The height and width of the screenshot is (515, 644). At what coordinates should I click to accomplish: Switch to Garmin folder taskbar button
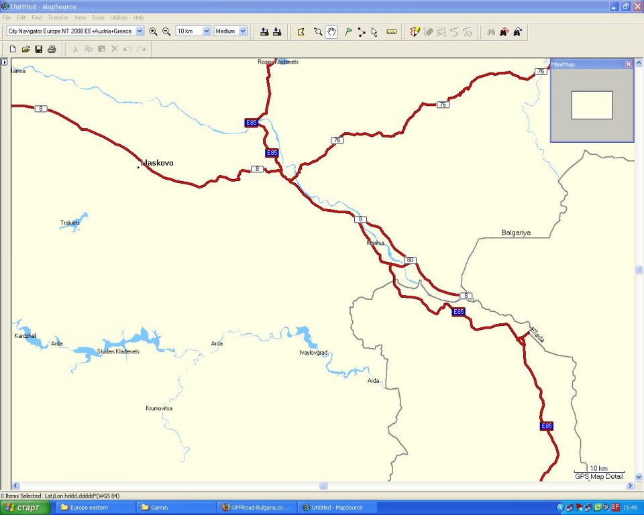[175, 508]
